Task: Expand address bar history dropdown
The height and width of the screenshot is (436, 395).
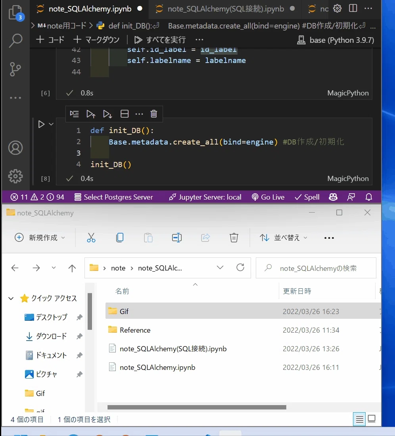Action: [220, 267]
